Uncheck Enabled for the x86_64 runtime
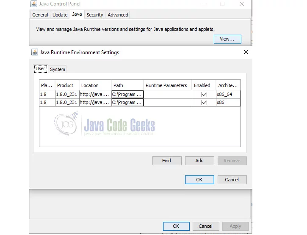 [x=204, y=94]
